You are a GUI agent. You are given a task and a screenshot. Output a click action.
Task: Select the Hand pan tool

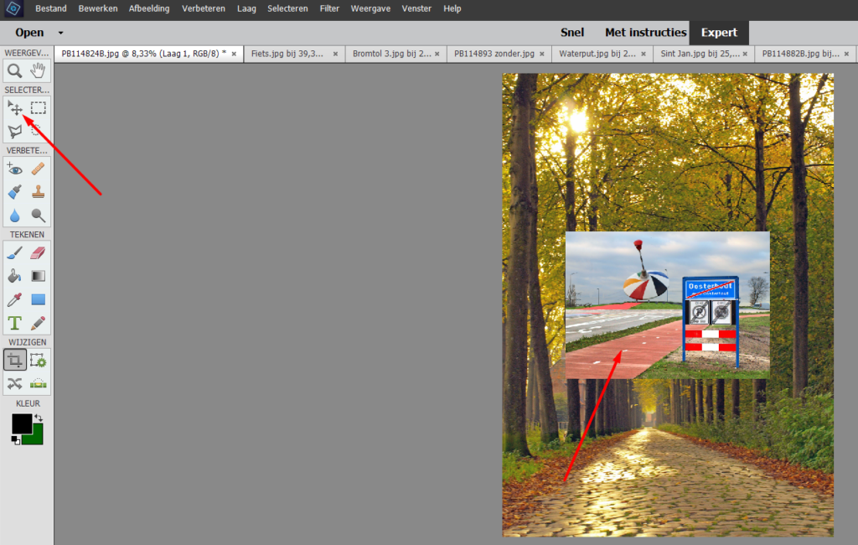tap(39, 84)
